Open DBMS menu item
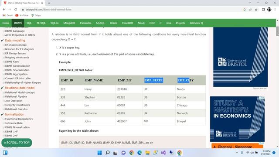This screenshot has height=157, width=279. [x=18, y=23]
